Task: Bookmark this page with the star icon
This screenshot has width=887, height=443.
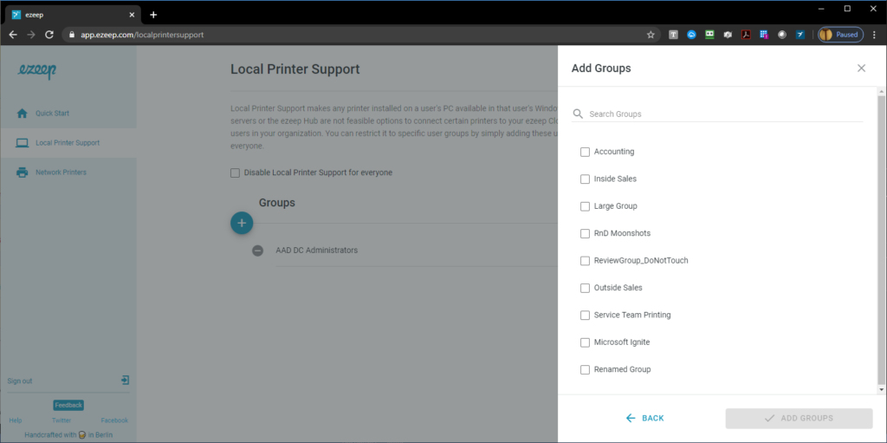Action: (651, 35)
